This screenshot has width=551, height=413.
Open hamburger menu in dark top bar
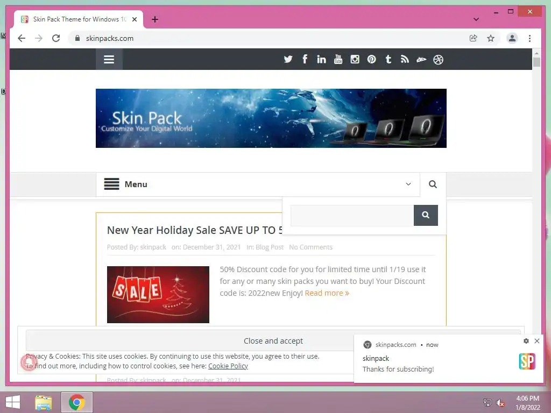[x=109, y=59]
